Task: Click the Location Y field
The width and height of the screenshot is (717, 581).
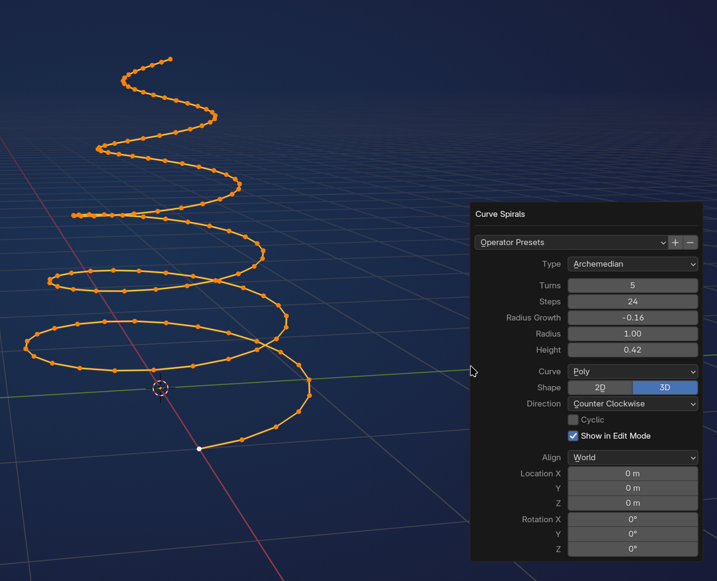Action: 633,488
